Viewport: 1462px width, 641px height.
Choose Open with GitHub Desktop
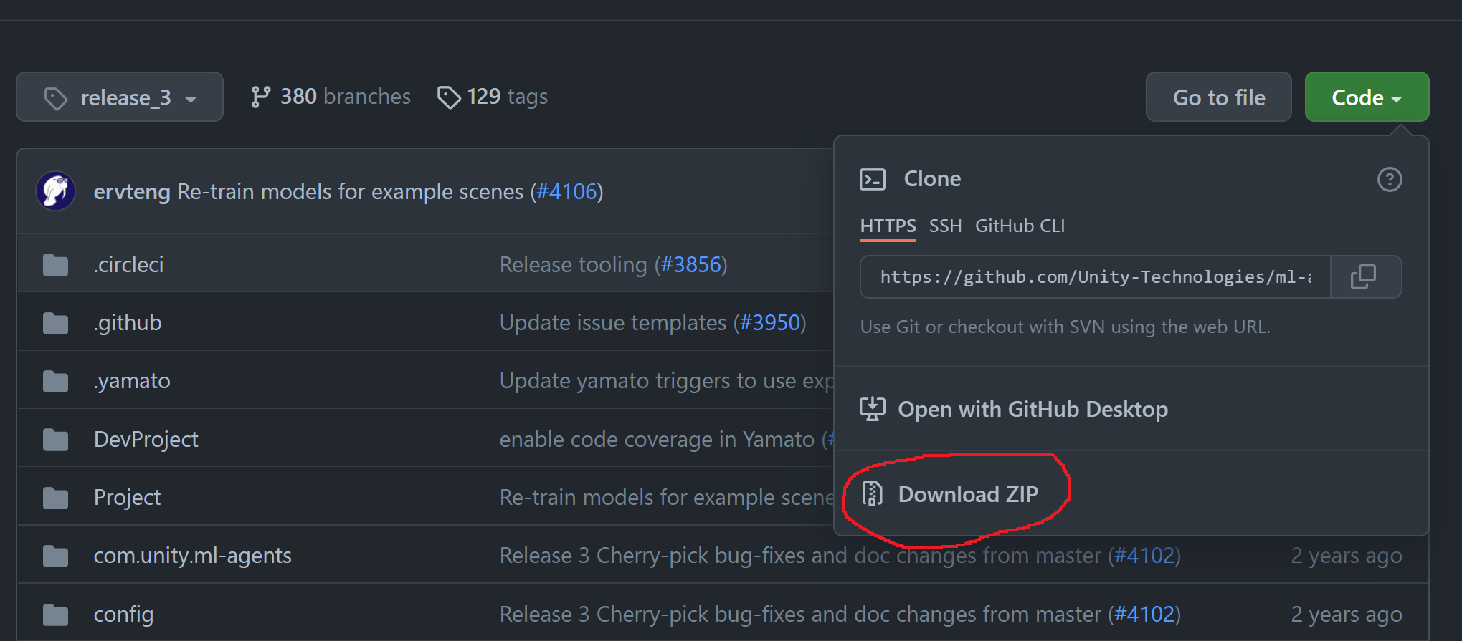1033,408
